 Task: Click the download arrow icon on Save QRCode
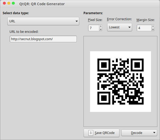pyautogui.click(x=91, y=133)
